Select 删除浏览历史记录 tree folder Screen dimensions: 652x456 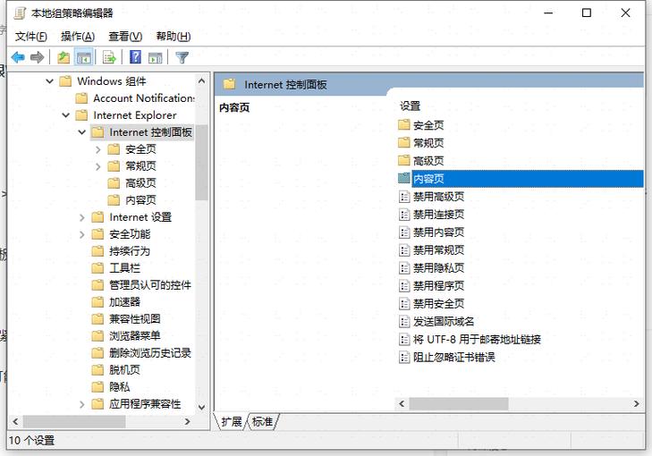pos(150,353)
